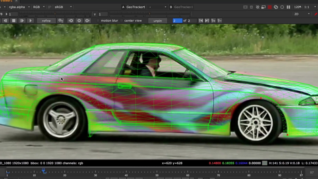
Task: Enable the motion blur checkbox
Action: pyautogui.click(x=98, y=21)
